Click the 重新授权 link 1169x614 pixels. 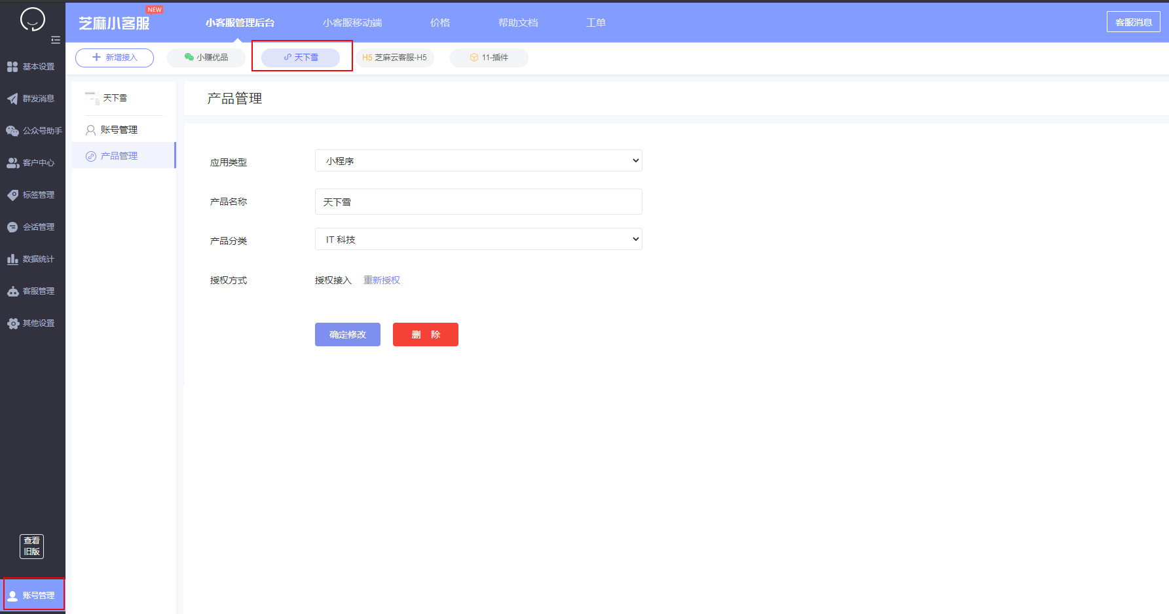click(382, 280)
